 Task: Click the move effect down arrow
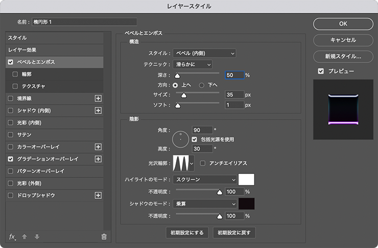pos(36,236)
